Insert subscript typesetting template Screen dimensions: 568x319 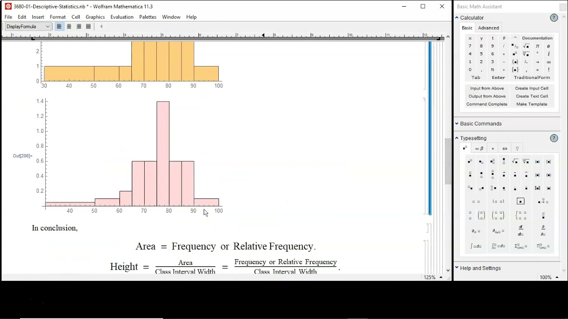coord(481,162)
